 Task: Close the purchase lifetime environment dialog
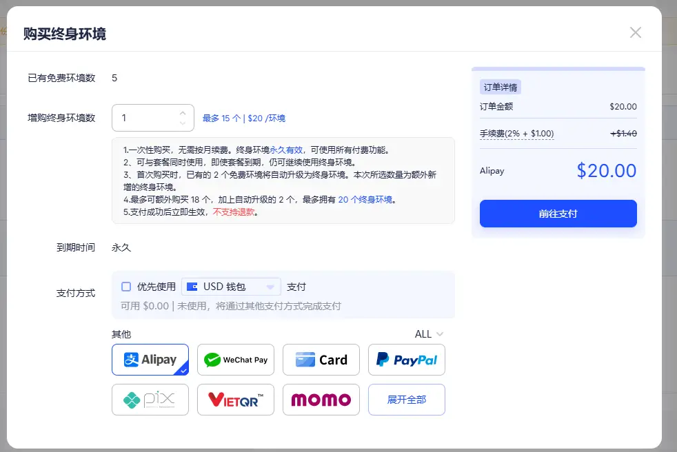point(635,32)
